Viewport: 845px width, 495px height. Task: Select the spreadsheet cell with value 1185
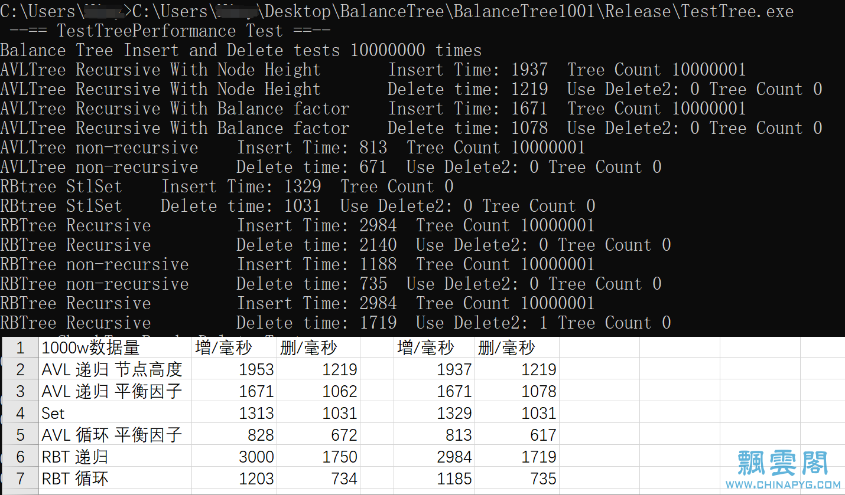[x=434, y=478]
